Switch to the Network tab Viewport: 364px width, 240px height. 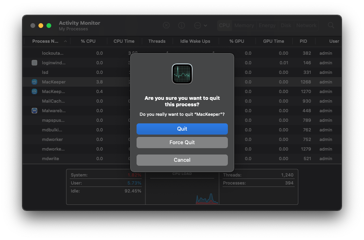pyautogui.click(x=306, y=26)
